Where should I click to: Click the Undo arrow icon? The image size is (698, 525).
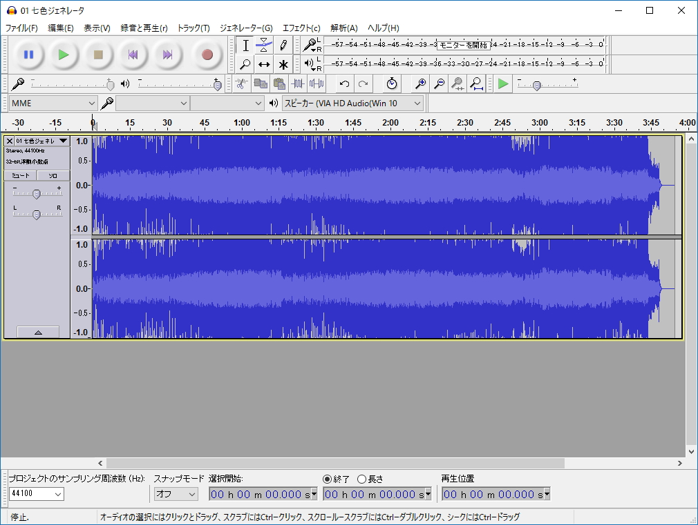343,83
